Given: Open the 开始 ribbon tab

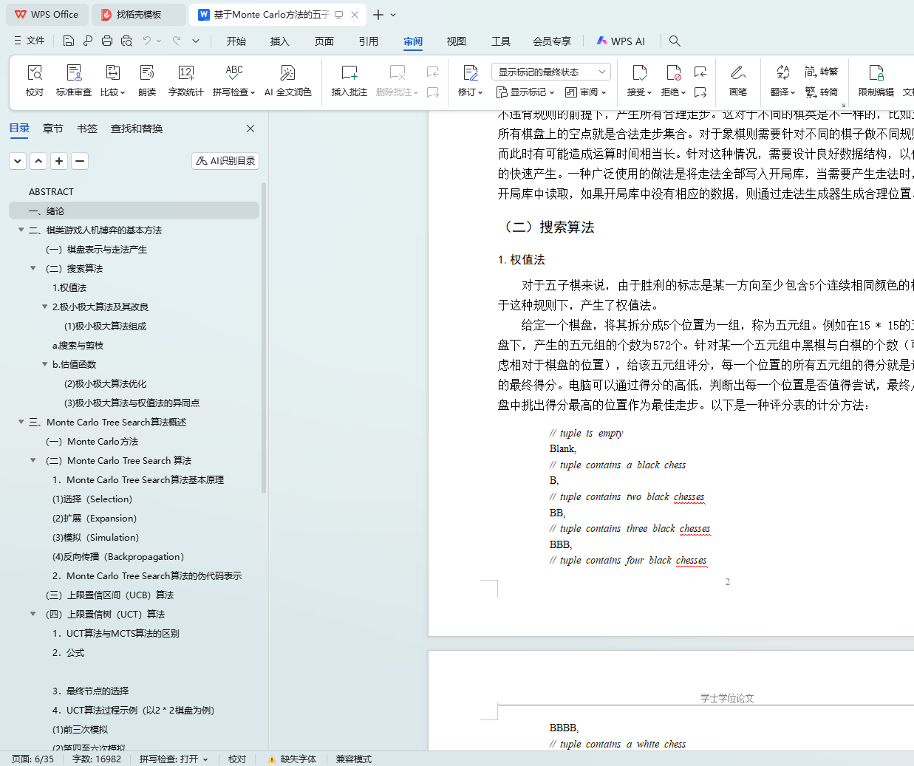Looking at the screenshot, I should click(x=236, y=41).
